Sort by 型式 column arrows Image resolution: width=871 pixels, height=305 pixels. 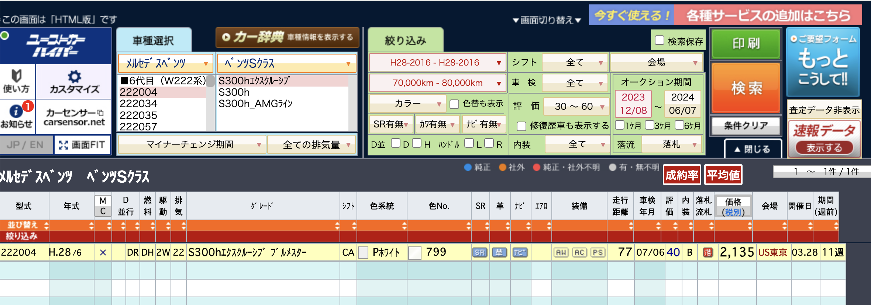click(46, 225)
